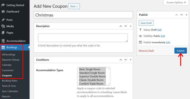Image resolution: width=190 pixels, height=99 pixels.
Task: Open Sync Calendars submenu
Action: click(10, 91)
